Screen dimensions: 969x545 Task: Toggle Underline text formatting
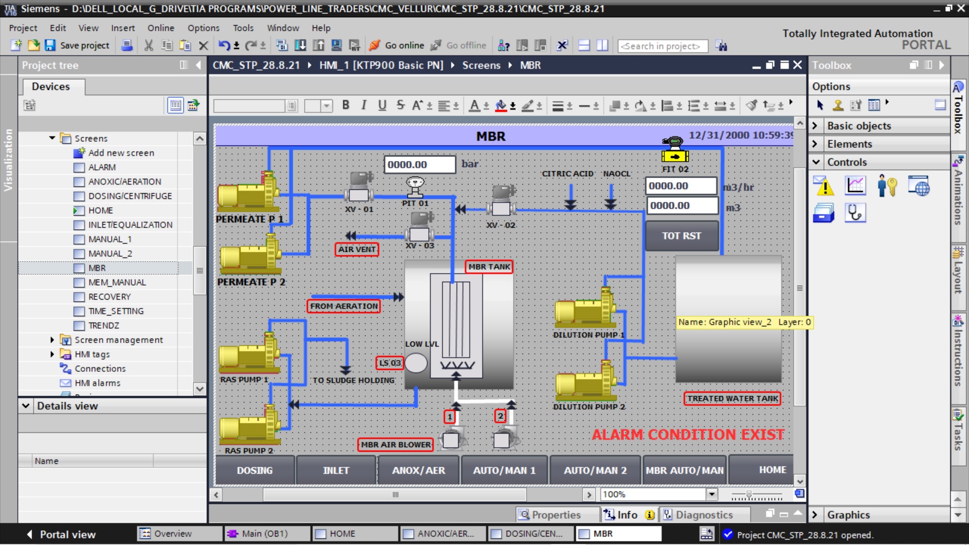pyautogui.click(x=382, y=105)
